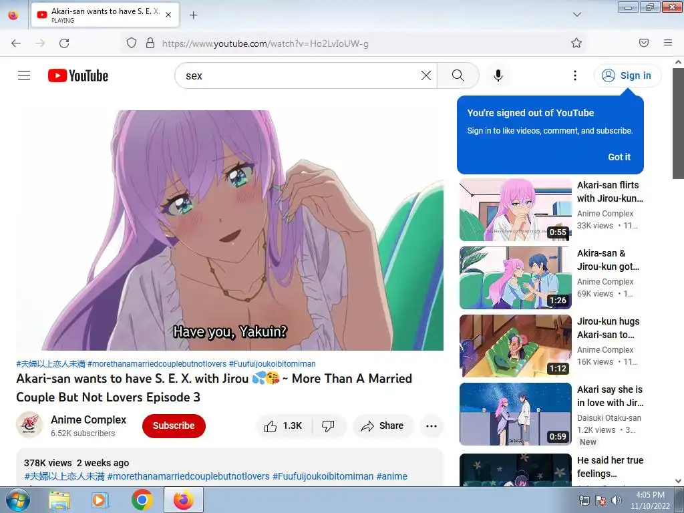The image size is (684, 513).
Task: Click the page scrollbar up arrow
Action: coord(679,62)
